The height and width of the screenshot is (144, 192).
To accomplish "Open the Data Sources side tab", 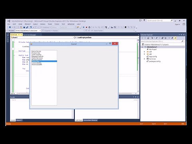I will click(x=8, y=38).
